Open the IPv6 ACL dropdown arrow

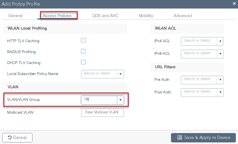point(220,54)
